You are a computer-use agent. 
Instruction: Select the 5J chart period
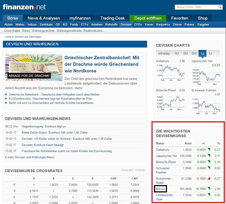(x=210, y=53)
